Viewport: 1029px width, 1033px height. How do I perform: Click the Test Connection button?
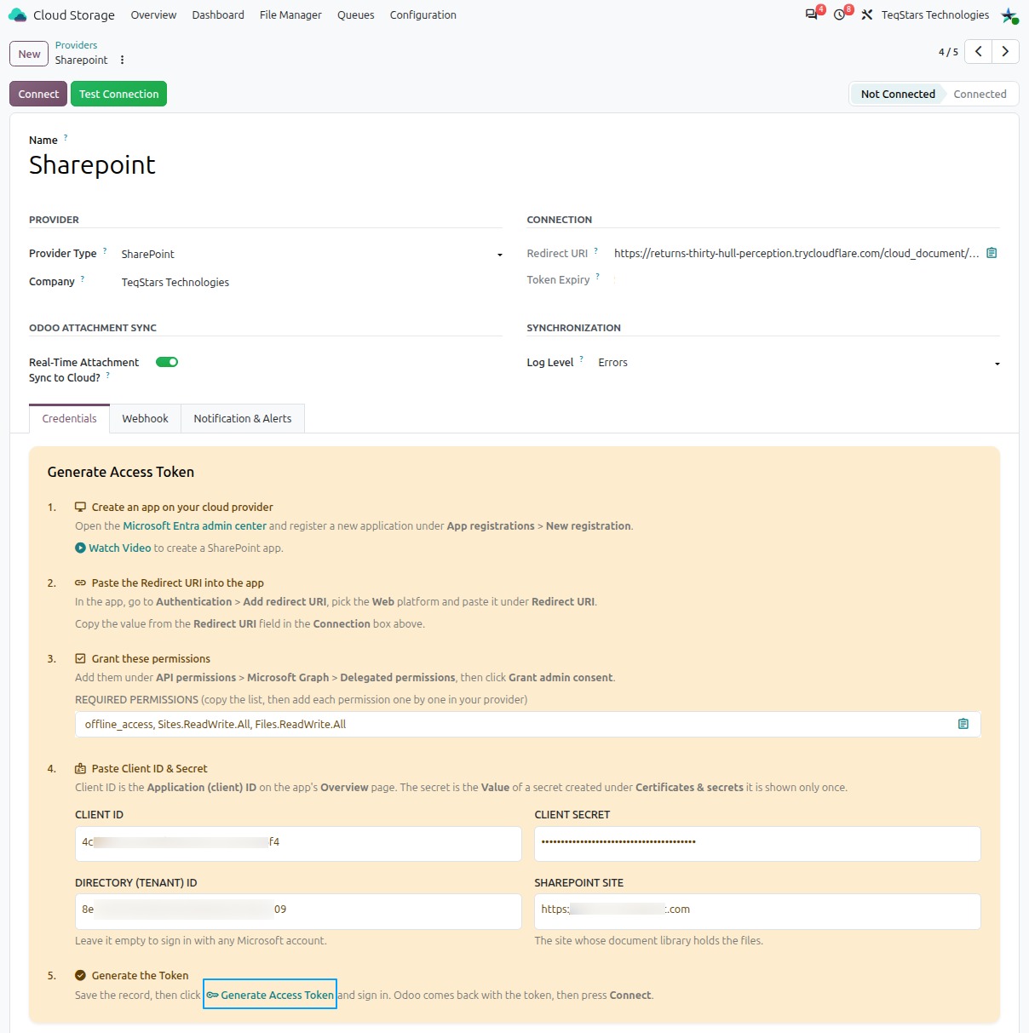[118, 94]
